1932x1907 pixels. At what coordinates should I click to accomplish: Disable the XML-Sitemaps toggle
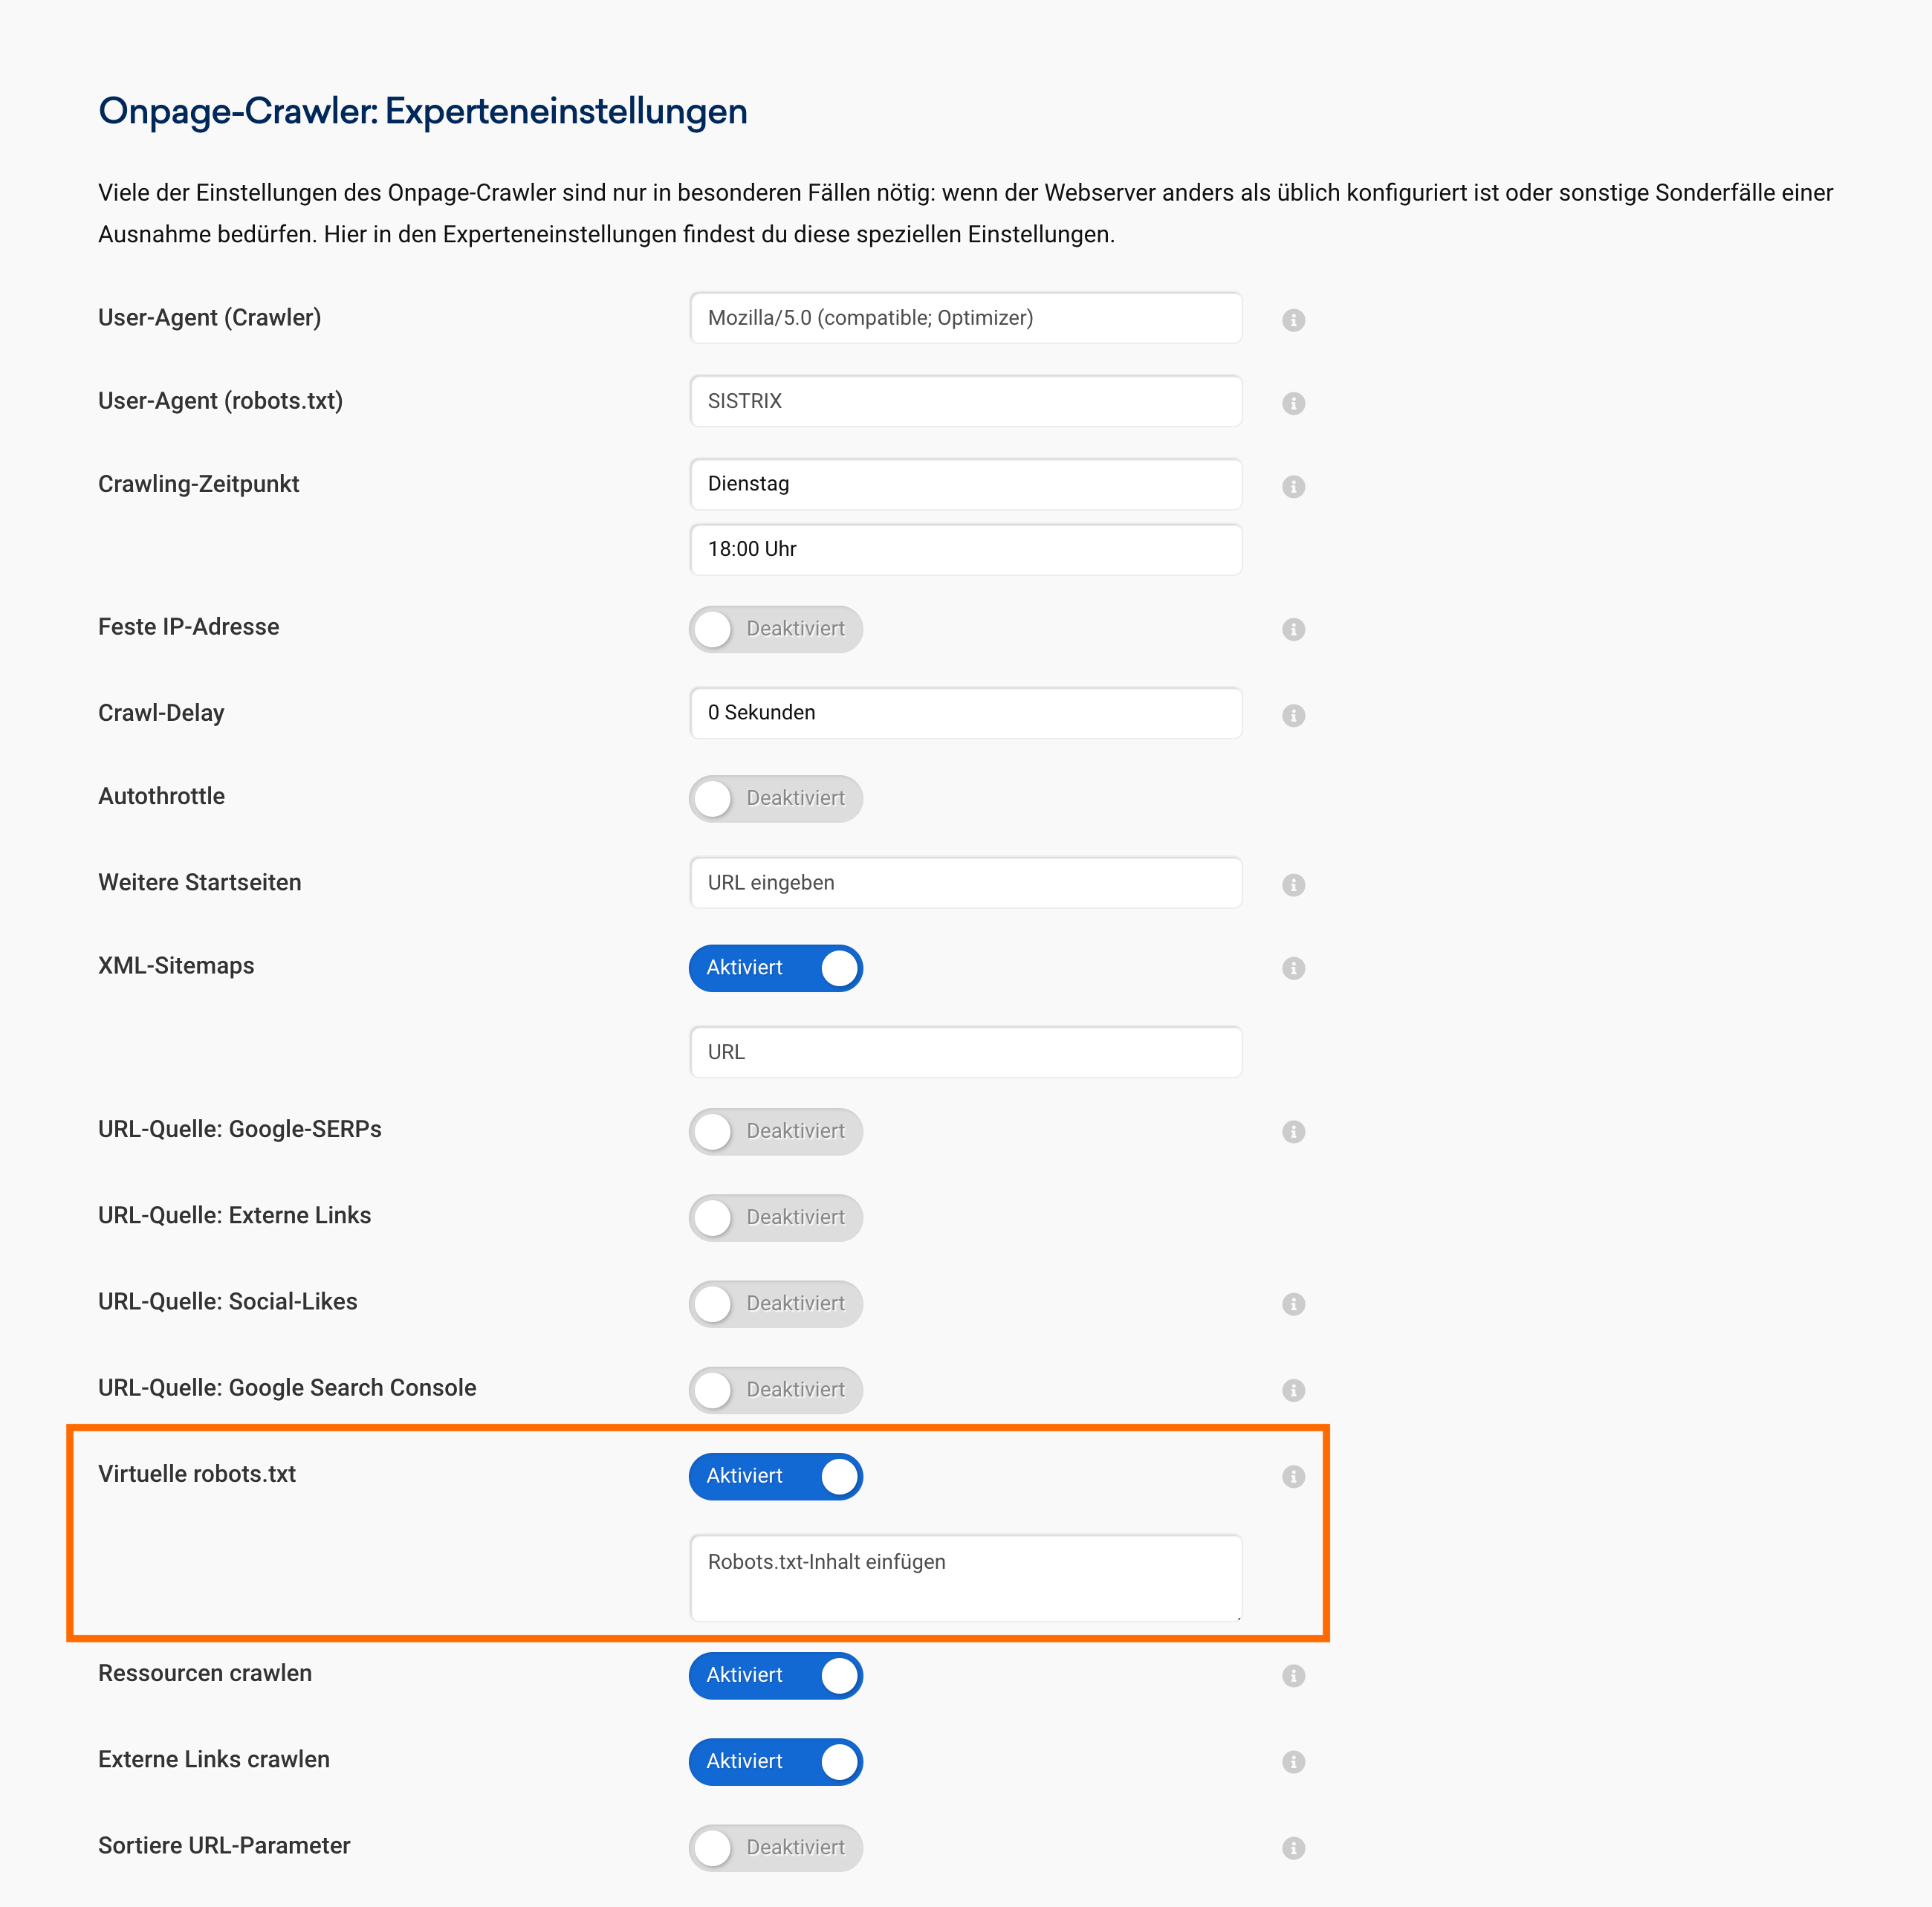775,968
